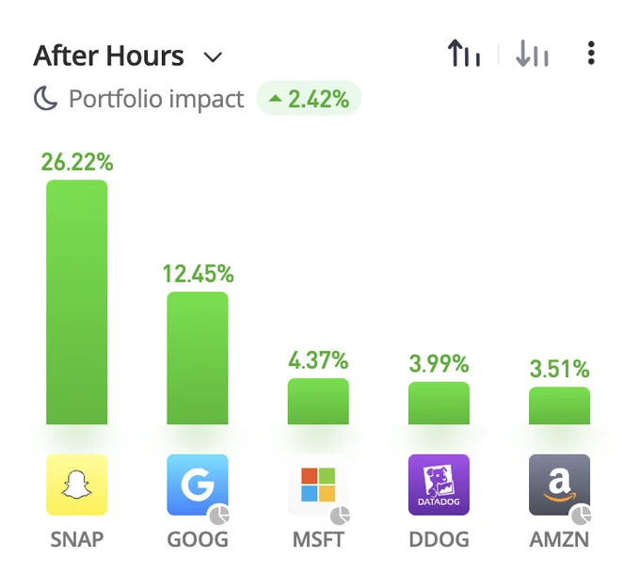Click the SNAP 26.22% green bar
This screenshot has height=573, width=640.
(77, 302)
